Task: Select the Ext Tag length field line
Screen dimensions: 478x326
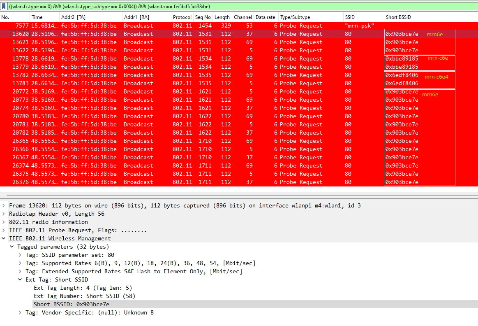Action: (x=83, y=288)
